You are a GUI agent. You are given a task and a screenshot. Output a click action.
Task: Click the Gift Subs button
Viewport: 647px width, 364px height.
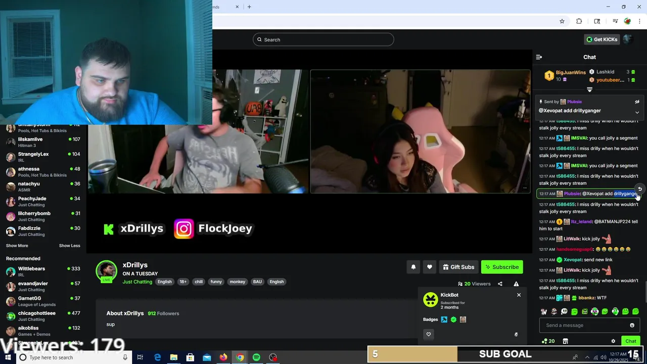pyautogui.click(x=458, y=267)
